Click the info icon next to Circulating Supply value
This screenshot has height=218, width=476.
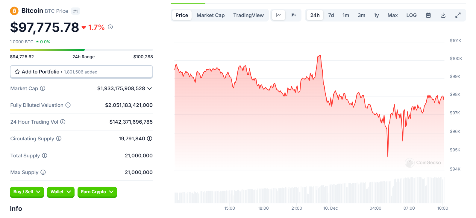pos(150,139)
